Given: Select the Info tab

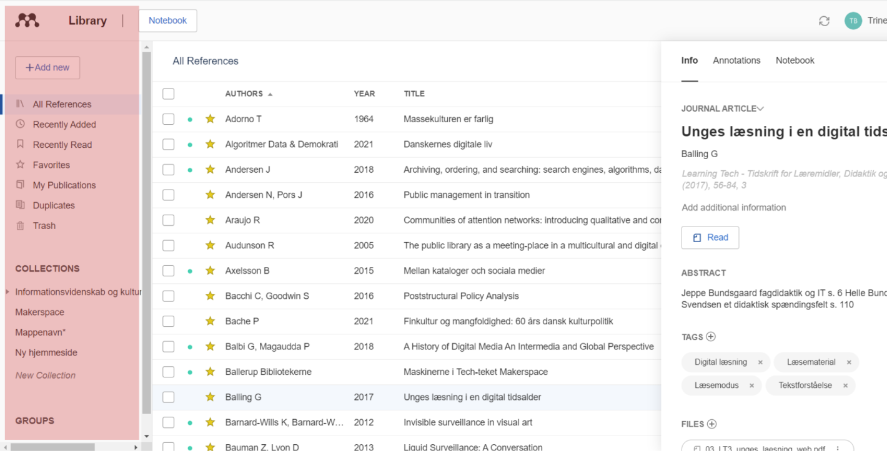Looking at the screenshot, I should (690, 61).
